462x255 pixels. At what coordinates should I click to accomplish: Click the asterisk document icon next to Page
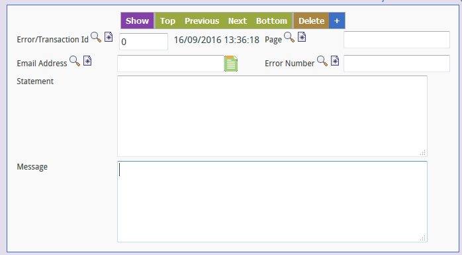coord(302,37)
